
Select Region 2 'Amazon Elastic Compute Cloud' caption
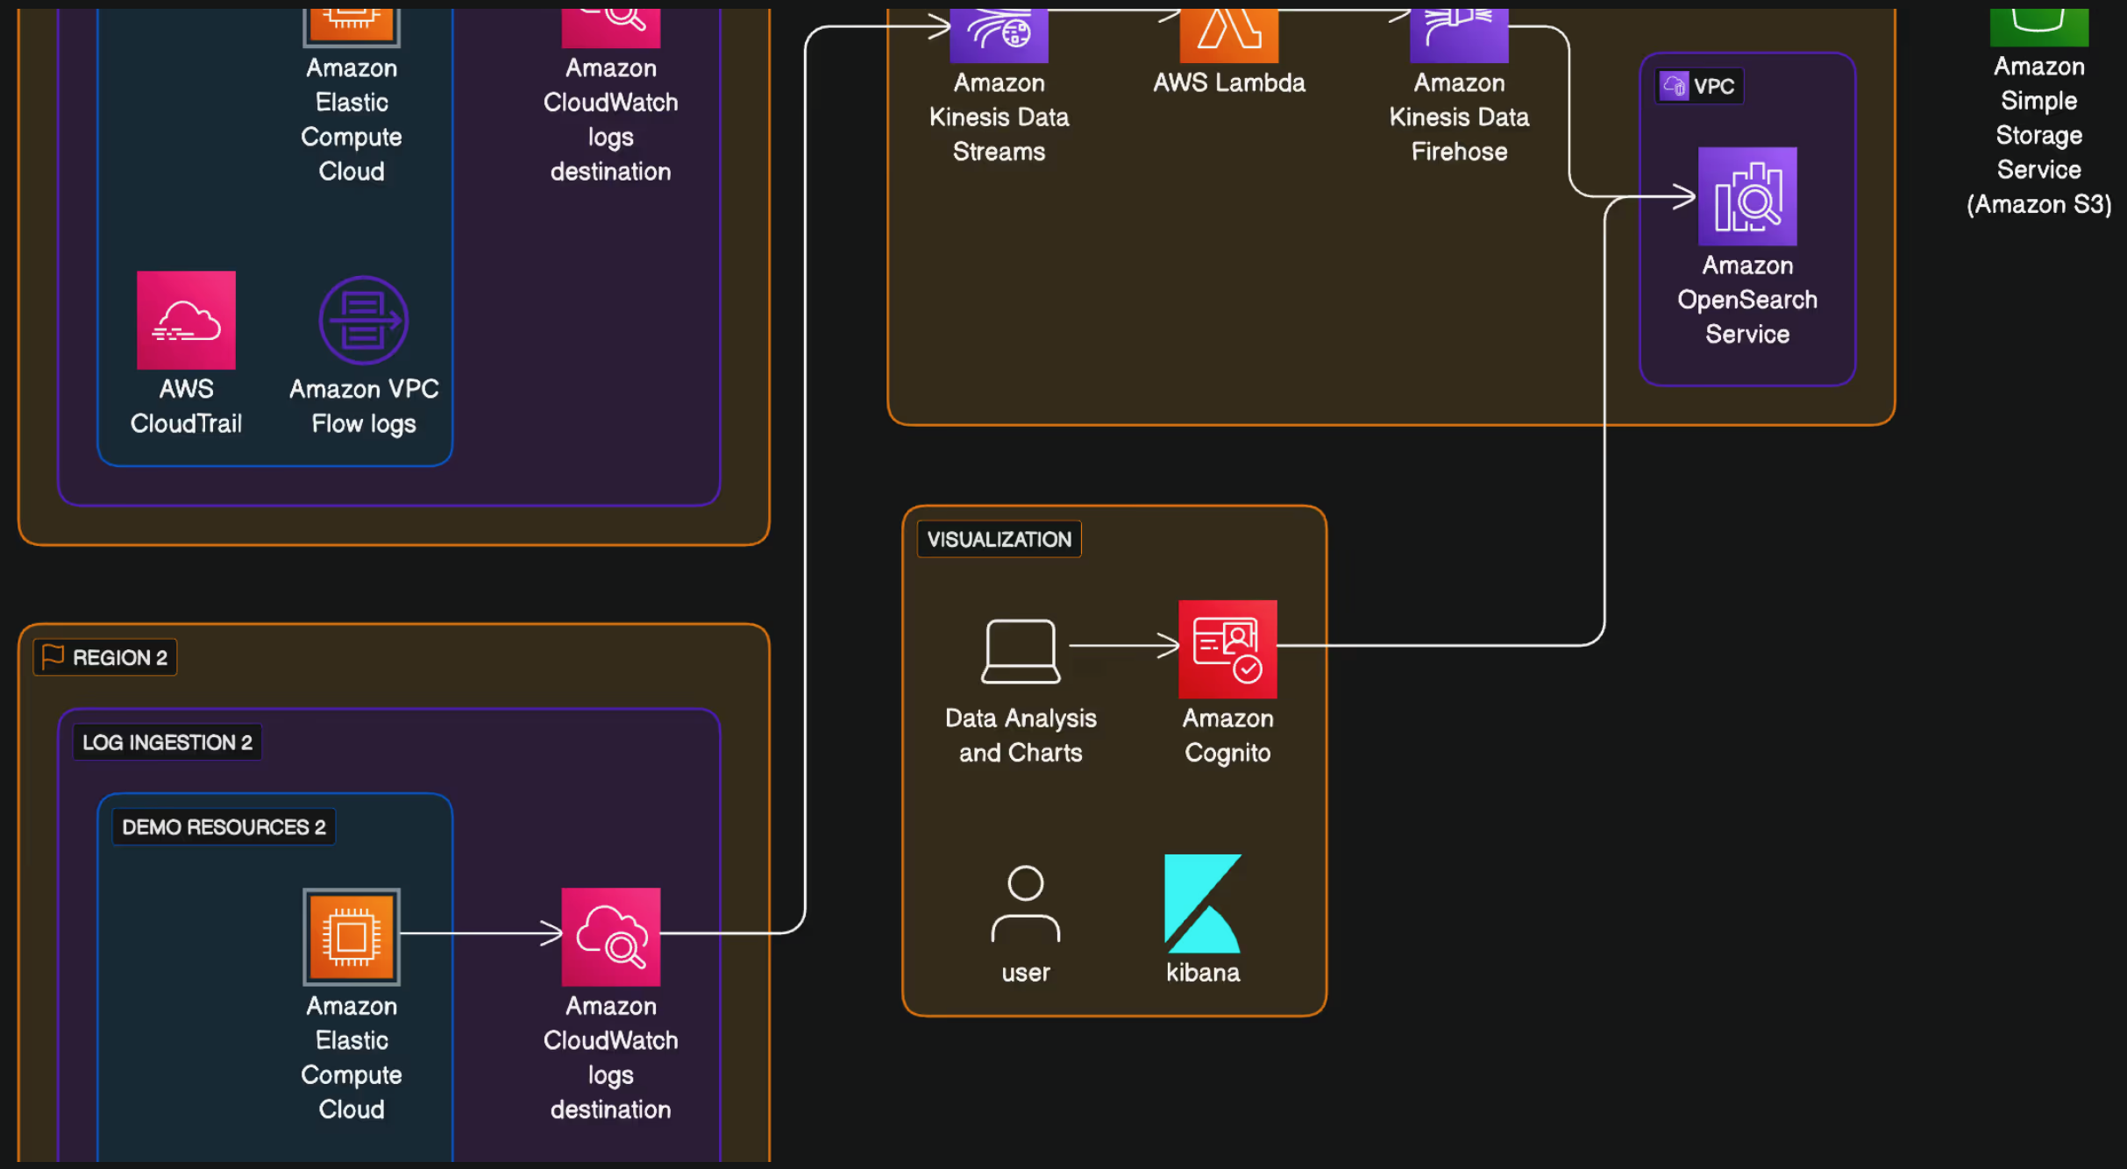352,1058
